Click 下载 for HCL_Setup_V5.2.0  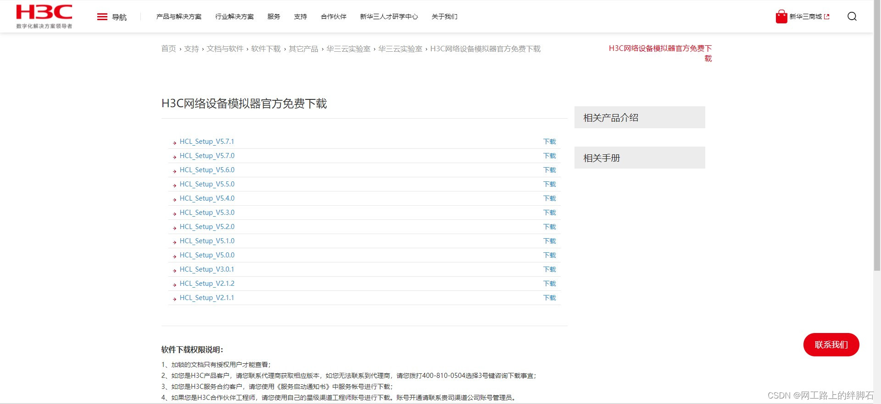[550, 227]
